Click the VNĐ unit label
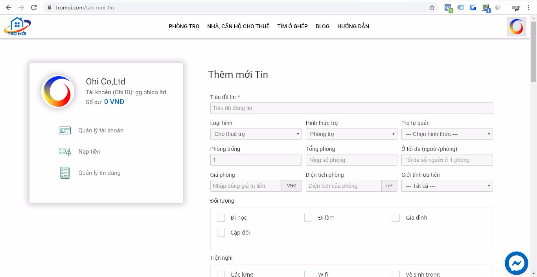 (x=292, y=186)
